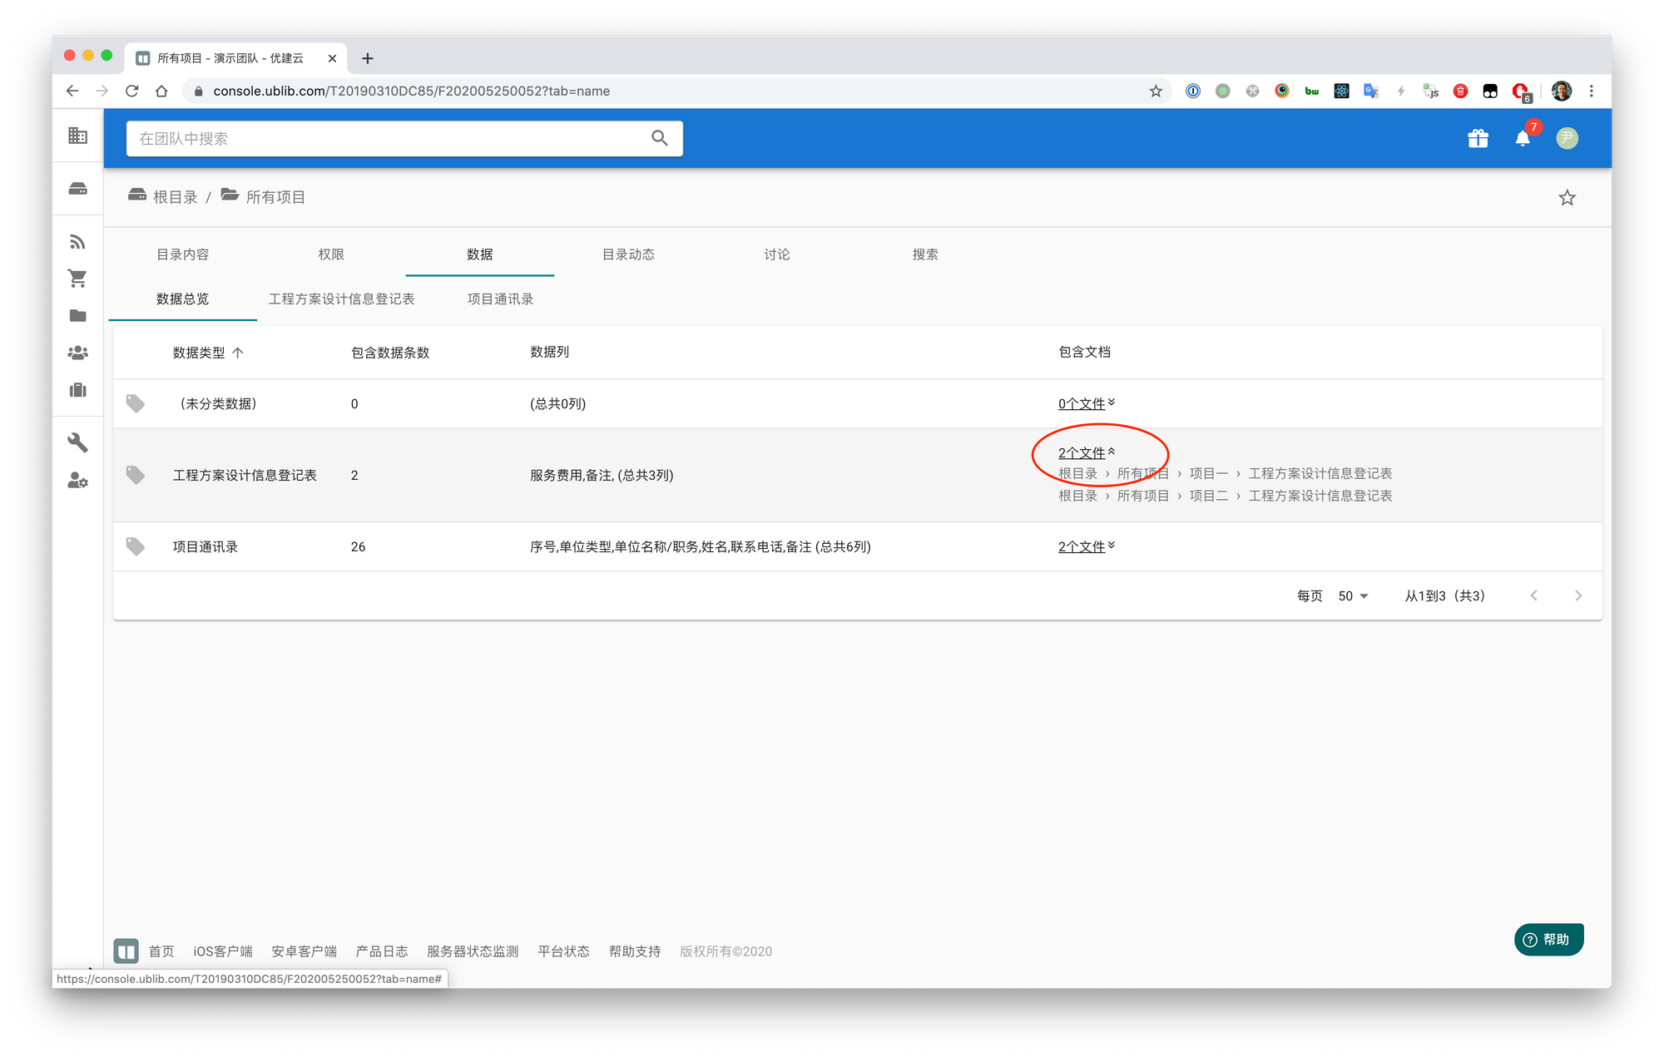Viewport: 1664px width, 1057px height.
Task: Open the RSS feed sidebar icon
Action: point(77,242)
